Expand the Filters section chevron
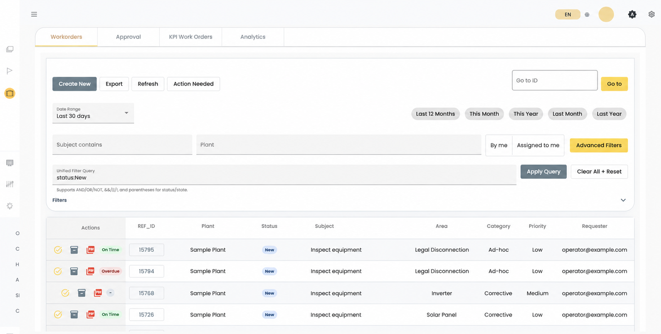 tap(623, 200)
